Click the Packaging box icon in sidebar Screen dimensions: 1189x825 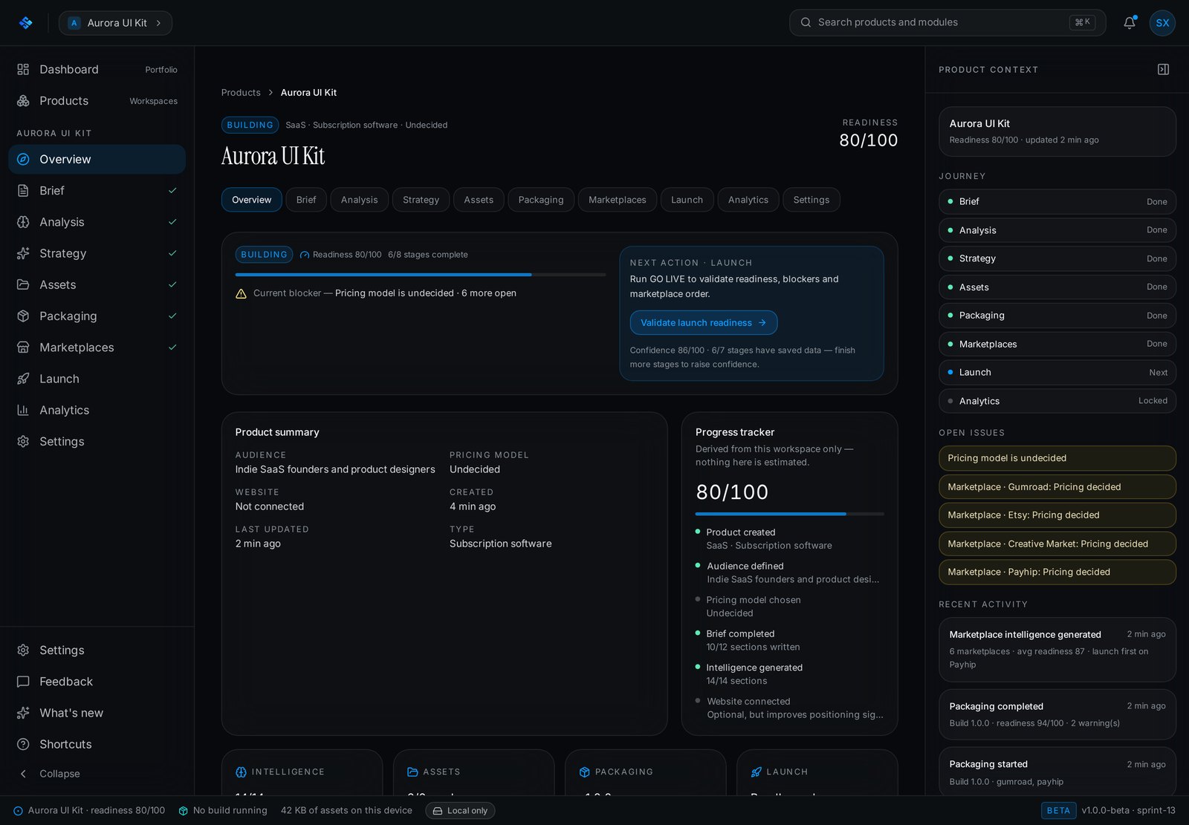click(23, 316)
